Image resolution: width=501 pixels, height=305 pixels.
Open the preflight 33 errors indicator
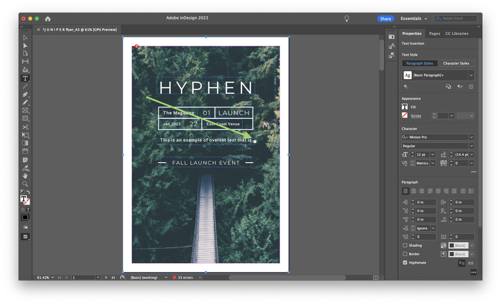coord(186,277)
